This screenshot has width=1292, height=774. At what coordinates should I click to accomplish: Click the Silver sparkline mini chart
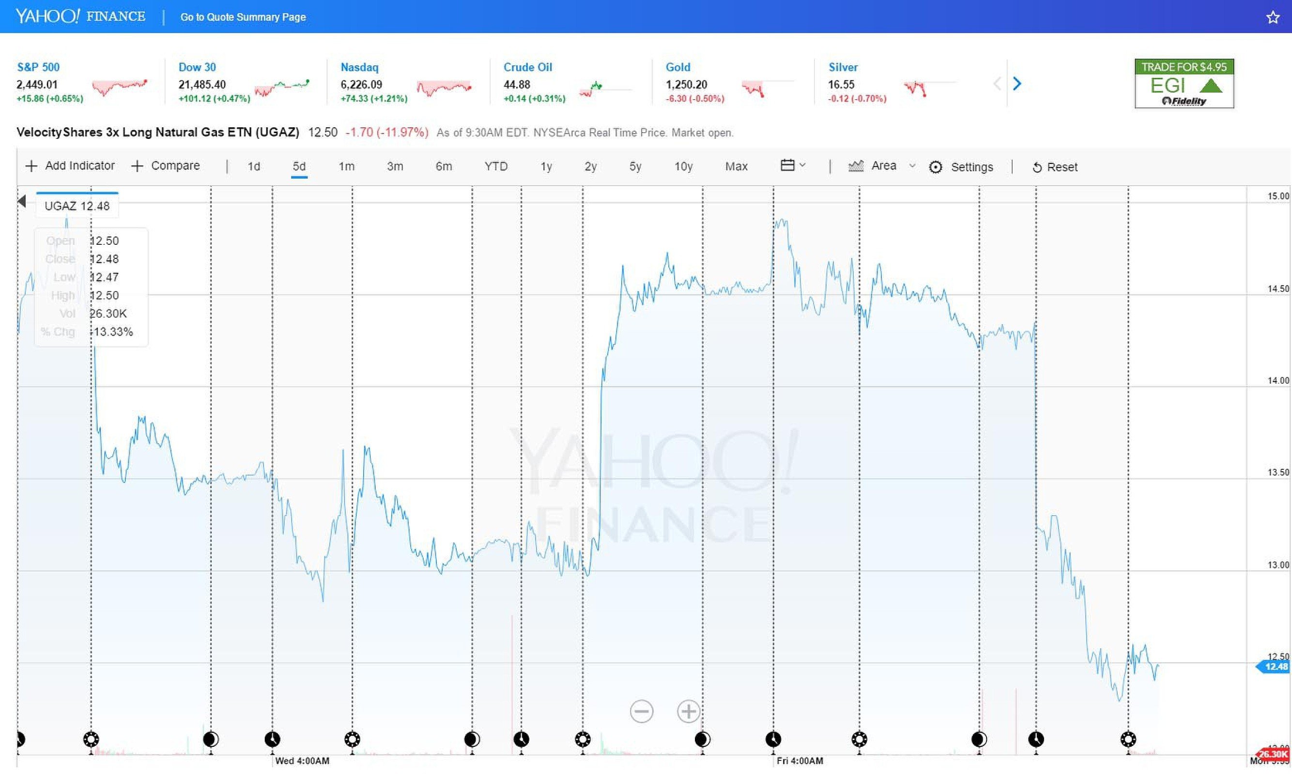[930, 89]
